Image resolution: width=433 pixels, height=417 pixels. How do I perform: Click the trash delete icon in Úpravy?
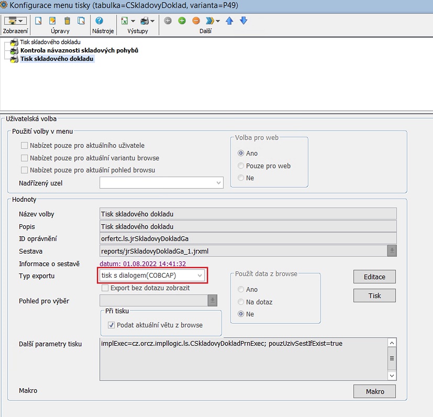click(x=67, y=21)
